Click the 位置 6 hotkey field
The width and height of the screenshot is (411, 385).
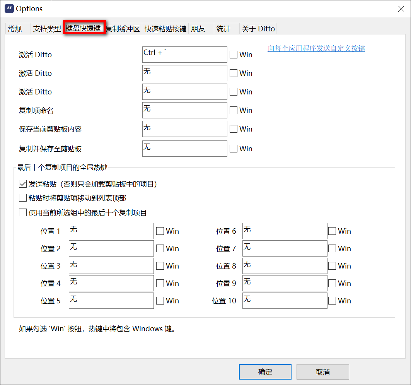[x=285, y=231]
